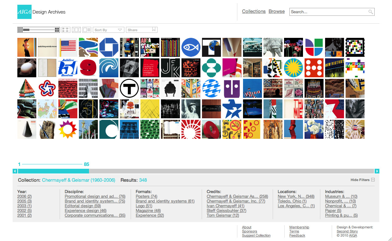The width and height of the screenshot is (392, 241).
Task: Click the Chermayeff & Geismar (1960-2006) collection link
Action: click(79, 180)
